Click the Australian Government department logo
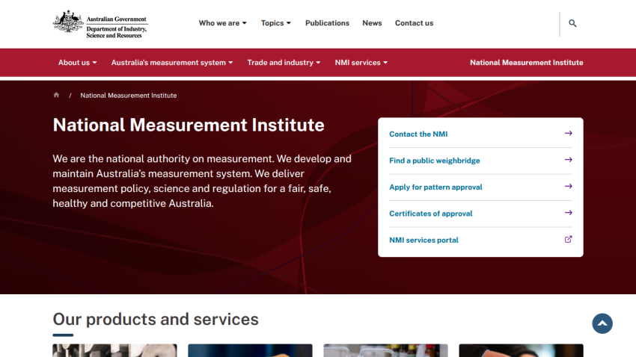 pyautogui.click(x=100, y=25)
